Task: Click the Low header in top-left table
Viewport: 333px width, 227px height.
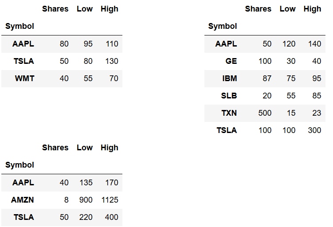Action: tap(85, 9)
